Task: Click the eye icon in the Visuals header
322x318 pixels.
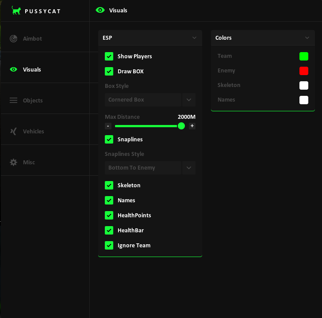Action: click(100, 10)
